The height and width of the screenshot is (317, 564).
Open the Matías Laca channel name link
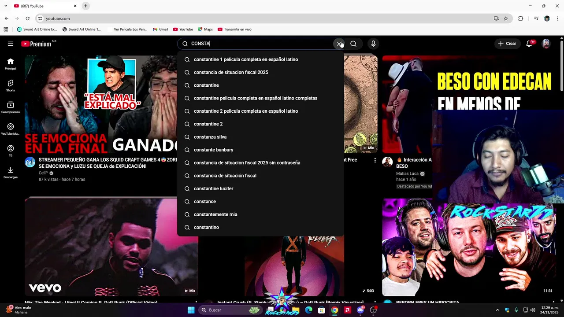pyautogui.click(x=407, y=173)
